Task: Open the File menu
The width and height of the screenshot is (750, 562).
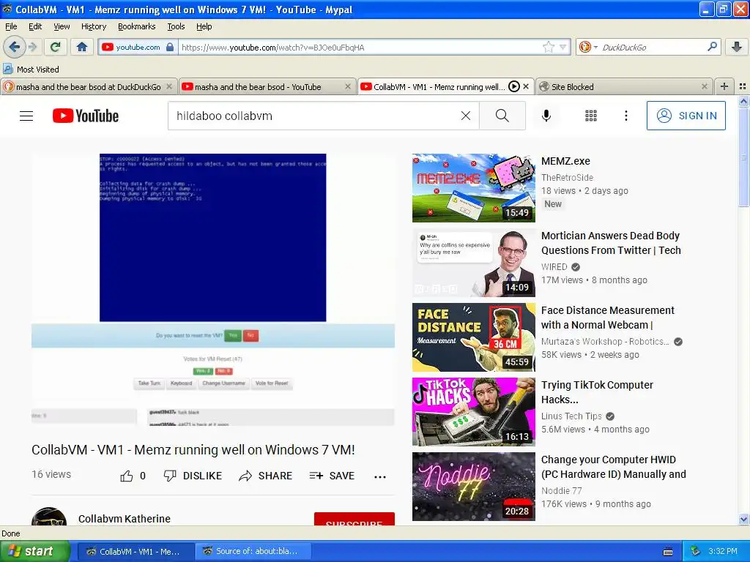Action: [x=11, y=26]
